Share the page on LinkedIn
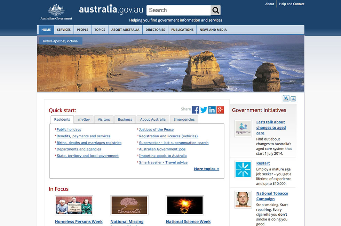Image resolution: width=341 pixels, height=226 pixels. (x=212, y=110)
